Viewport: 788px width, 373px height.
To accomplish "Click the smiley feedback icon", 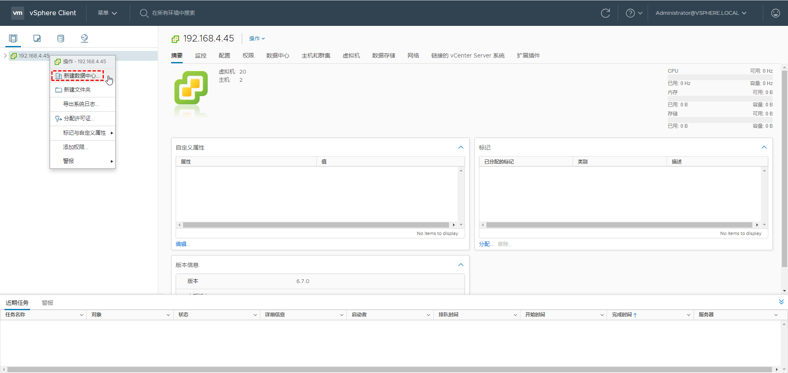I will tap(775, 13).
